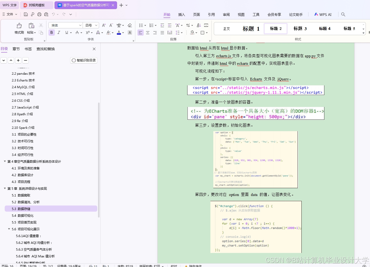Open the 查找和替换 pane tab
The image size is (370, 267).
click(46, 49)
